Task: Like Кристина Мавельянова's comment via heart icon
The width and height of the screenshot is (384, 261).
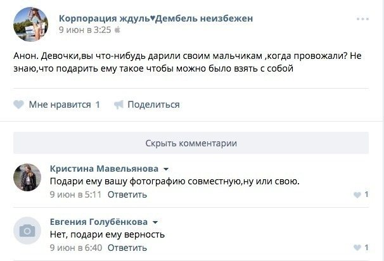Action: [x=358, y=194]
